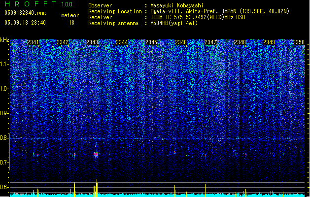Click the 1.1 frequency axis tick label

point(4,64)
